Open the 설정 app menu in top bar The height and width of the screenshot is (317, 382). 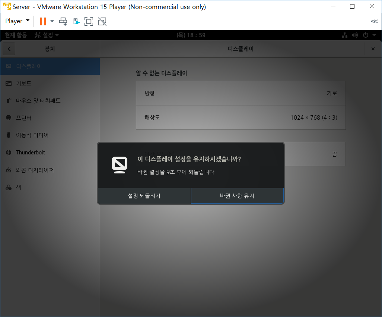47,35
